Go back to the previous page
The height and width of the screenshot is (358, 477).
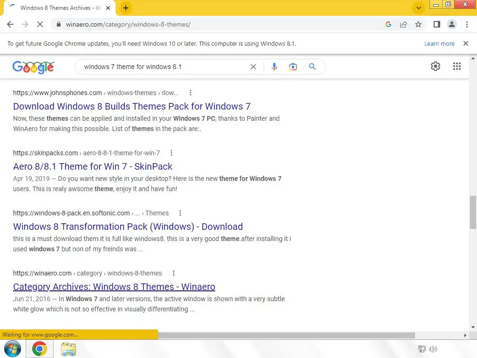(x=10, y=24)
